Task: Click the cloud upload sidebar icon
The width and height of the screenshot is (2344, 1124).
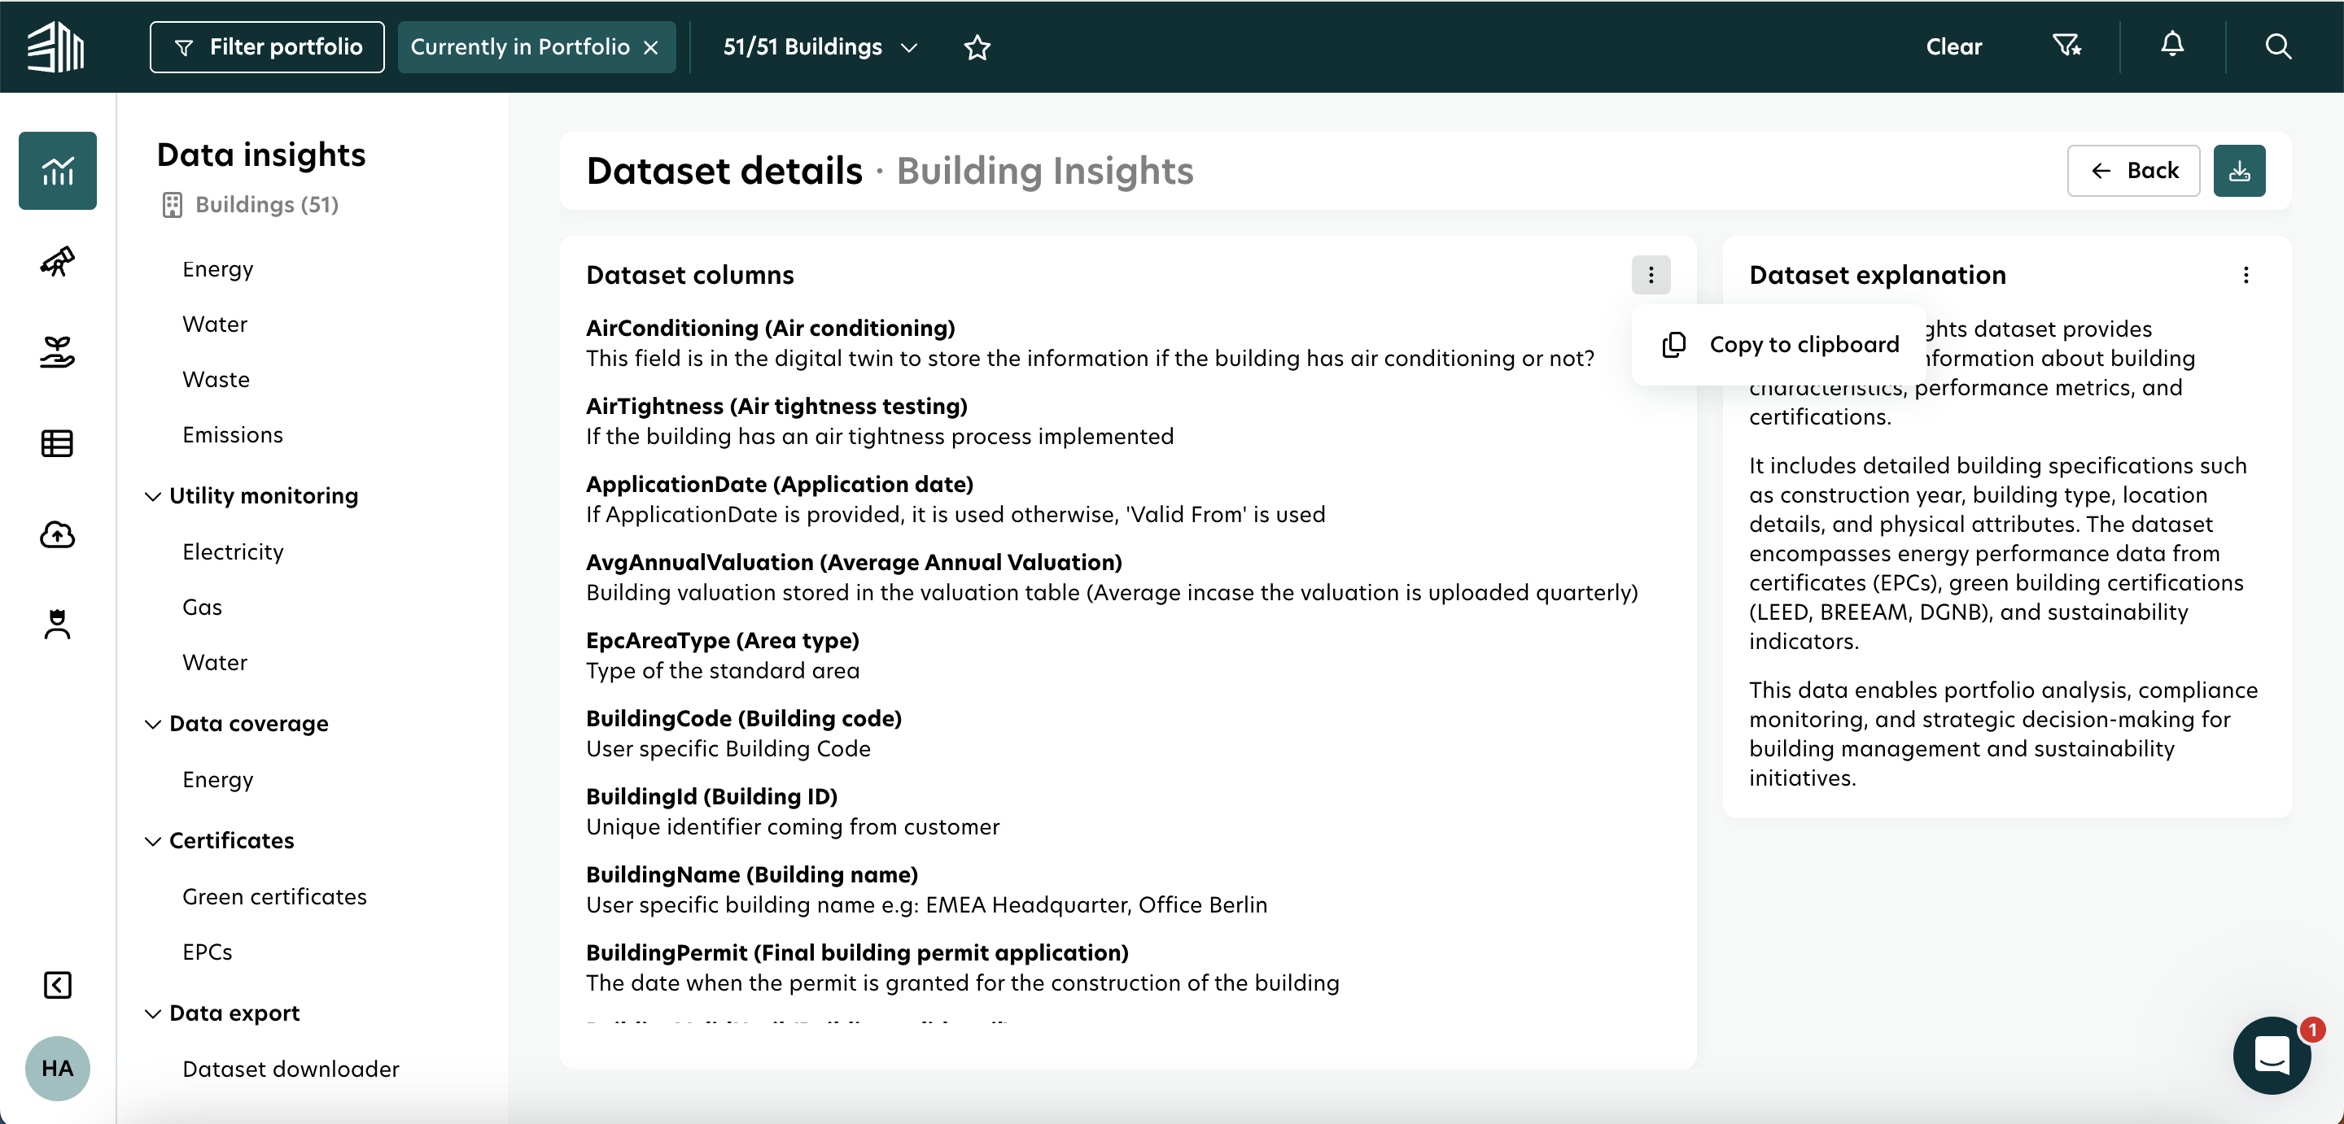Action: click(x=57, y=534)
